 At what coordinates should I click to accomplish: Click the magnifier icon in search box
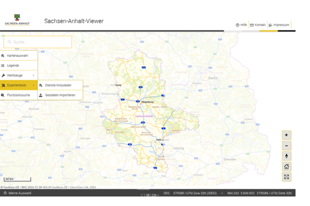click(x=10, y=42)
